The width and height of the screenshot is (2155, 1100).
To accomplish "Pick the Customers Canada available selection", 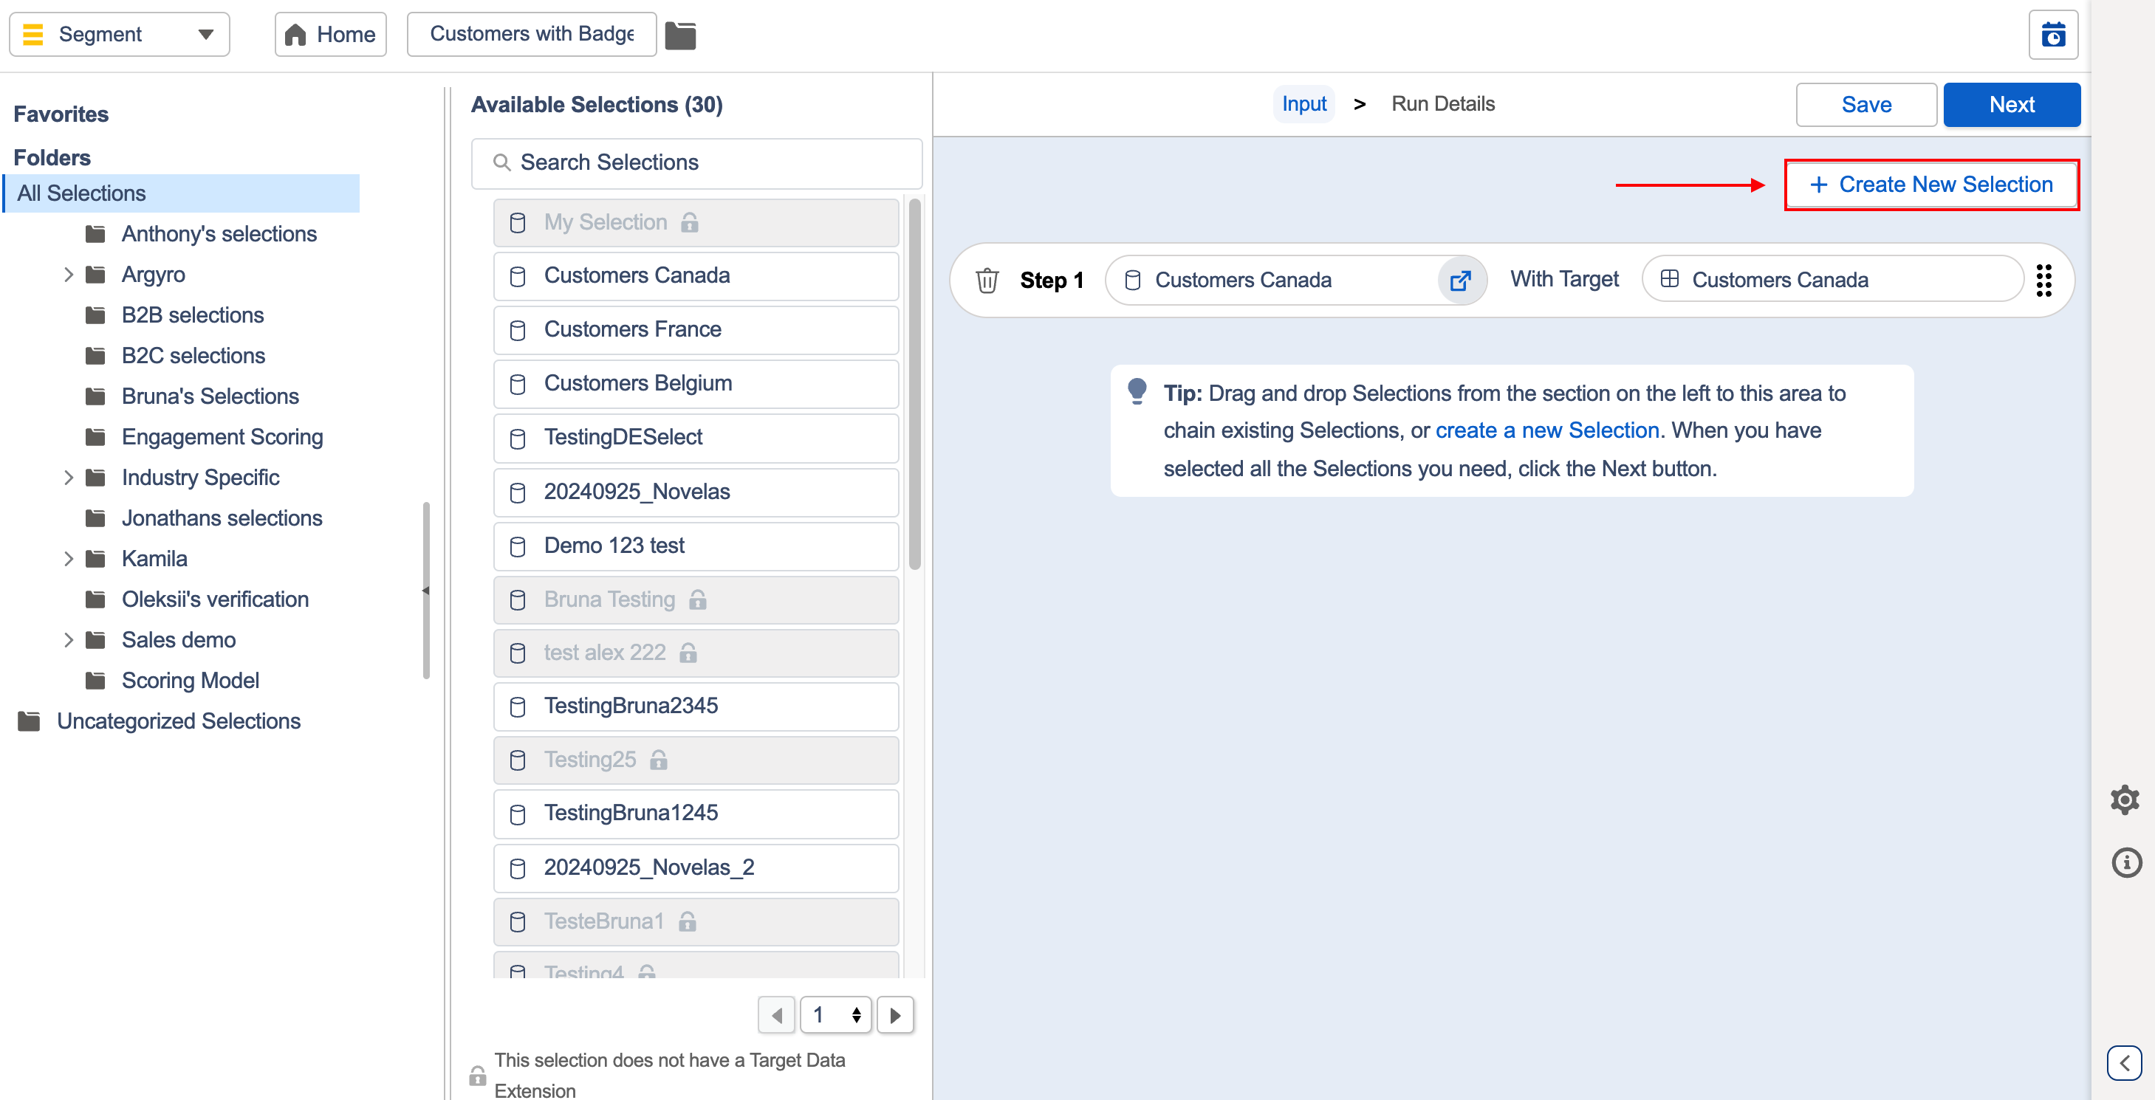I will point(696,275).
